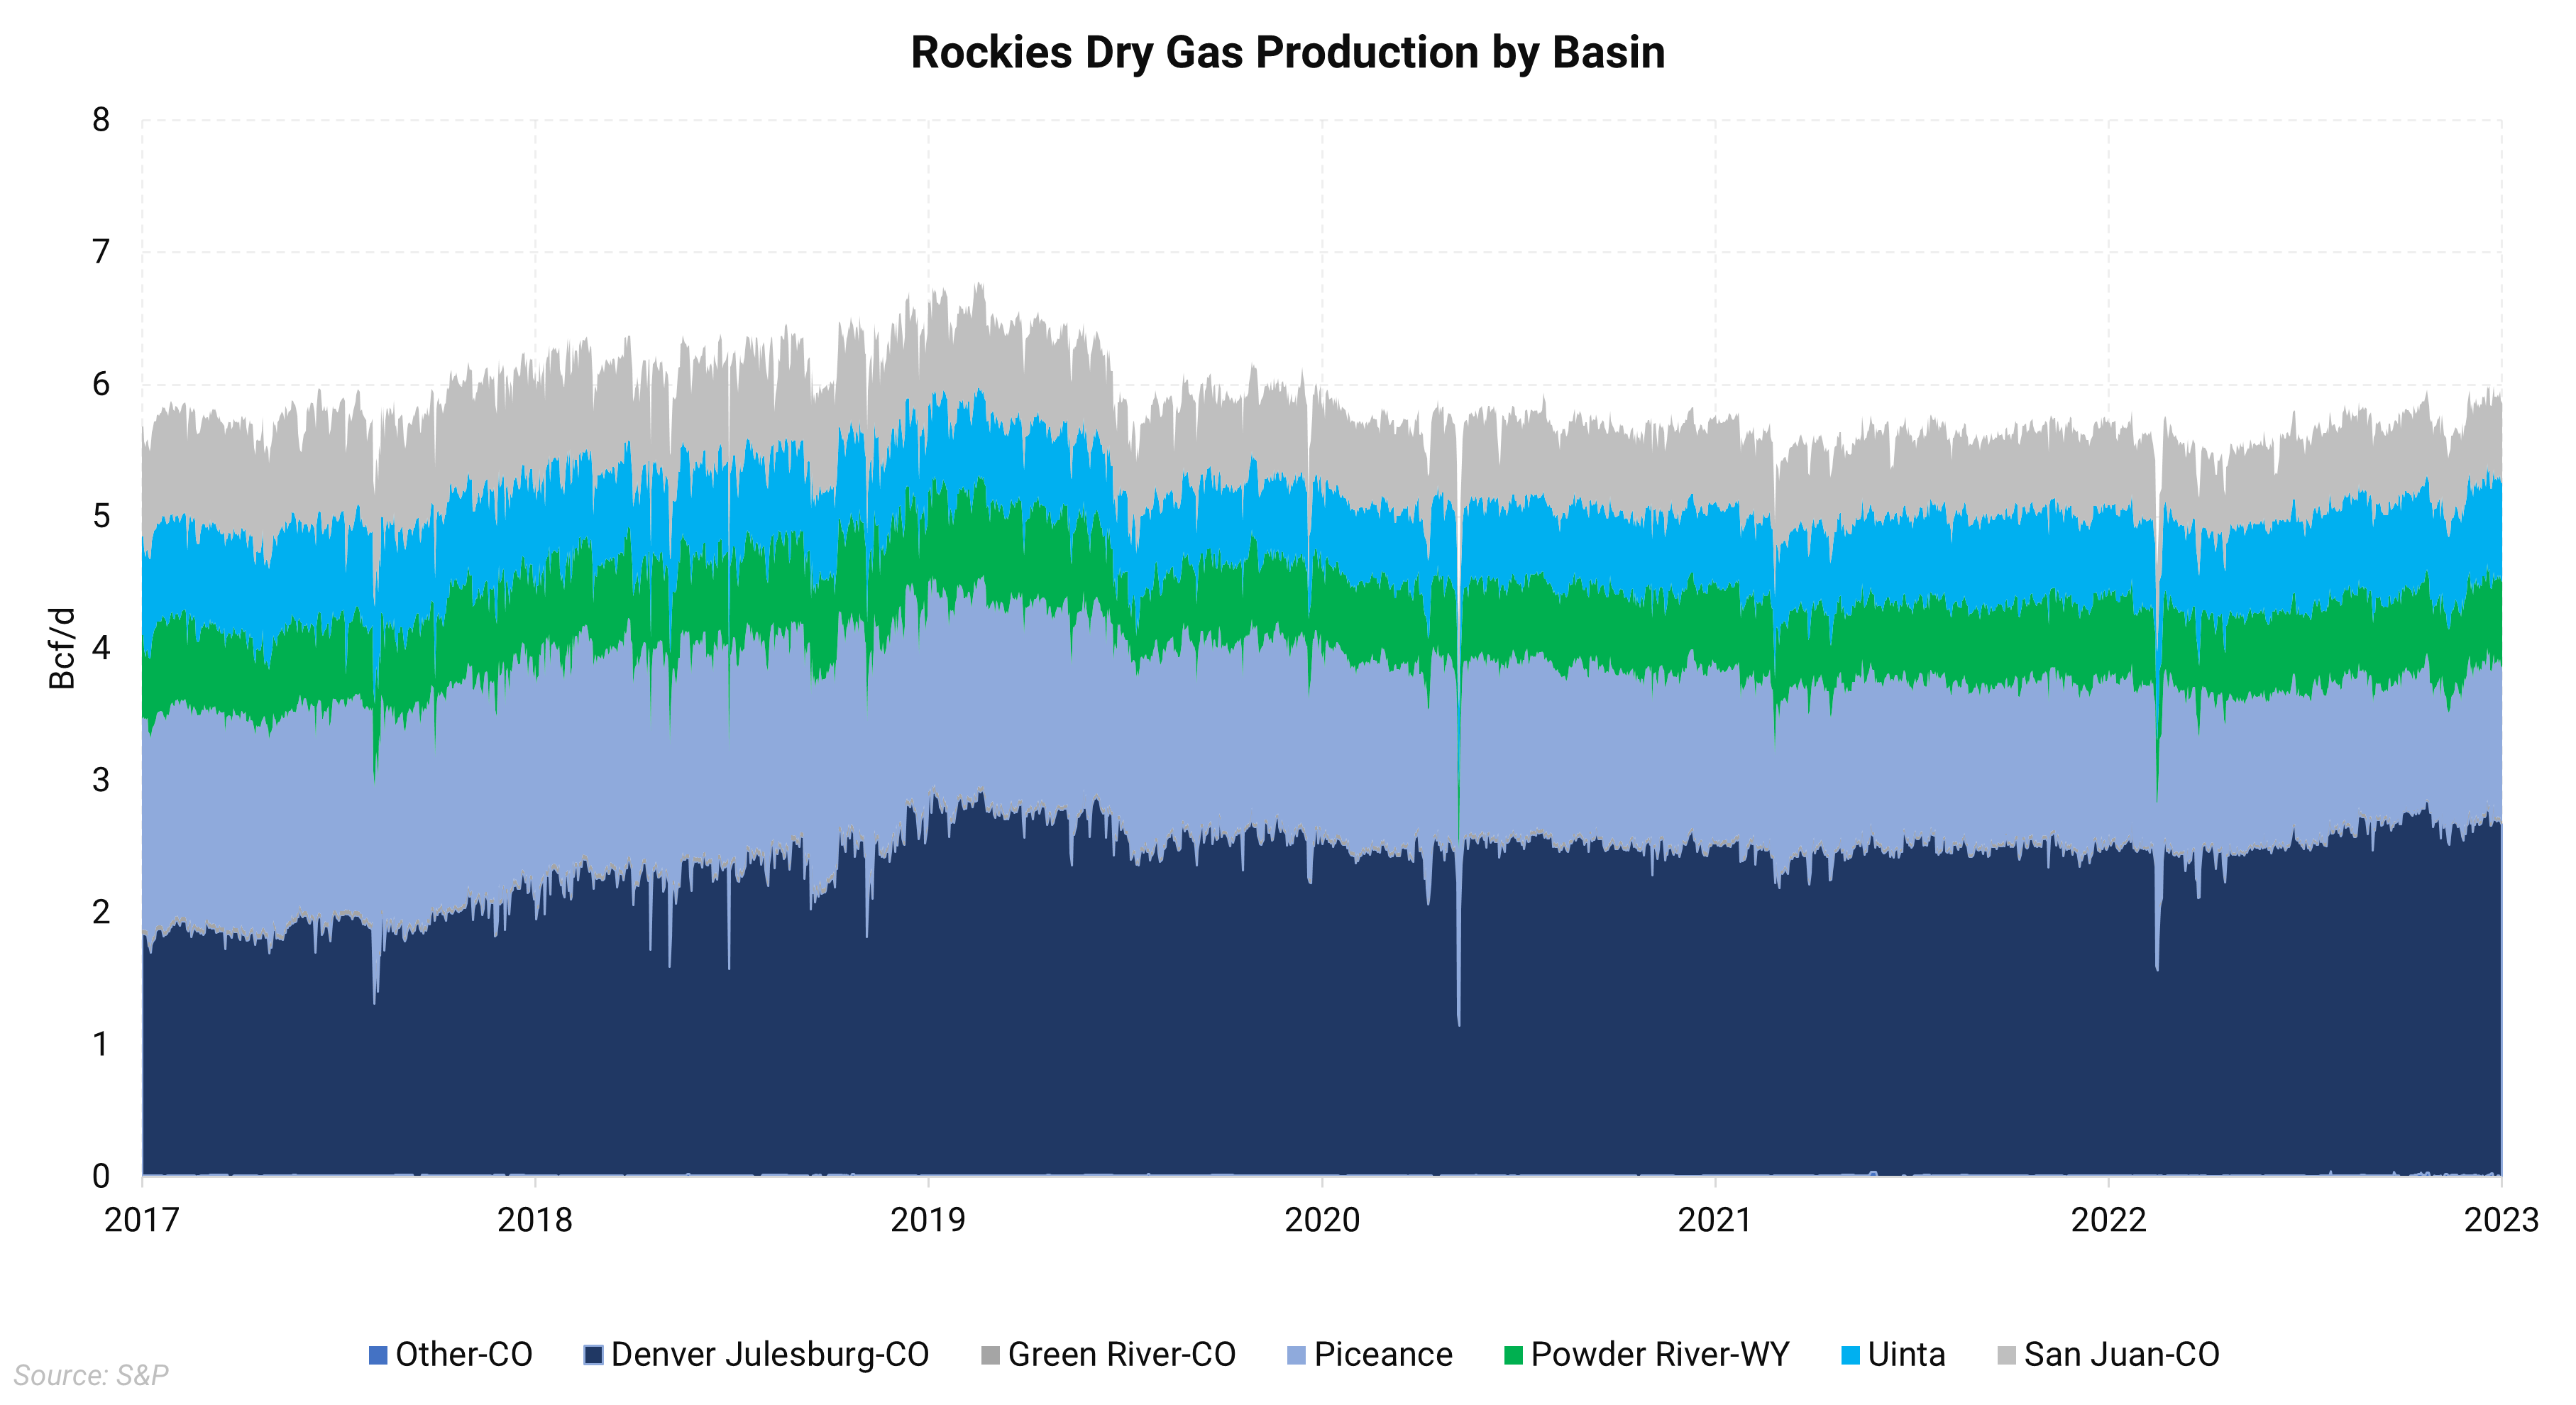Screen dimensions: 2576x1405
Task: Click the 2017 x-axis label
Action: (142, 1220)
